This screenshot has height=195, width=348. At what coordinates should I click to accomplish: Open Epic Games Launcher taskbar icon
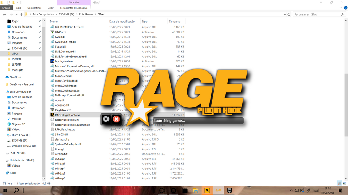[x=229, y=190]
